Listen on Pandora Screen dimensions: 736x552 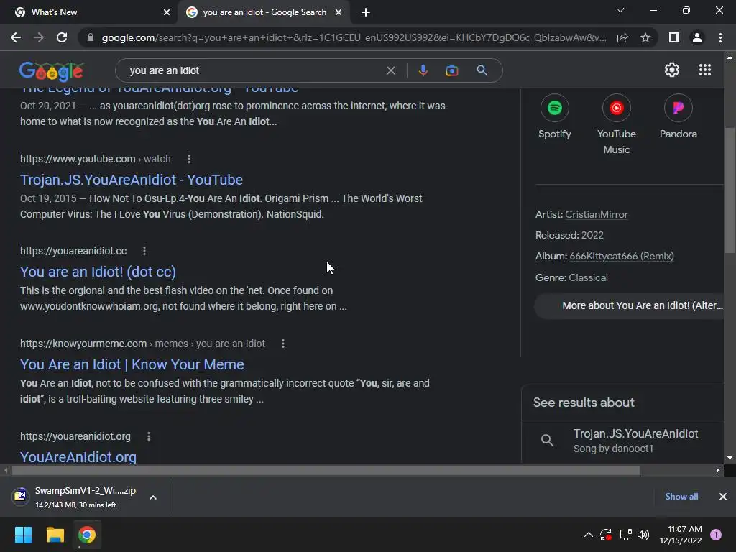(678, 117)
